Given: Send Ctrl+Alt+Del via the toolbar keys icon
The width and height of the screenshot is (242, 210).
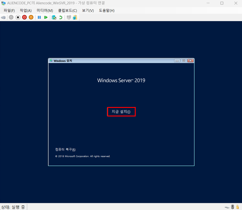Looking at the screenshot, I should (3, 17).
